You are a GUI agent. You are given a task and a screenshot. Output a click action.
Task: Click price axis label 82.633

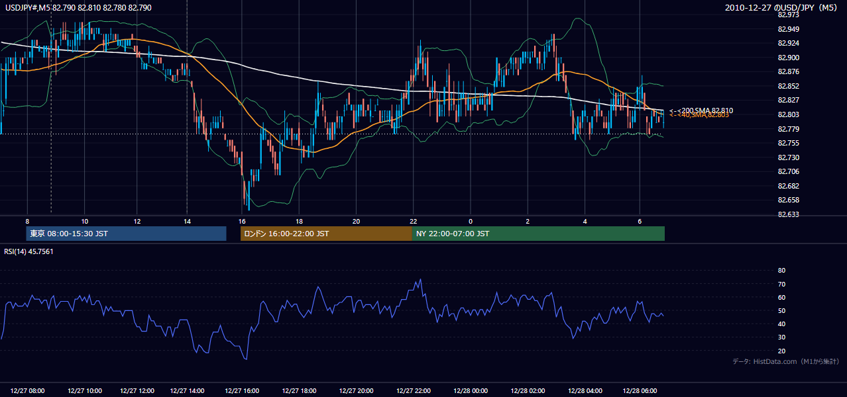788,214
